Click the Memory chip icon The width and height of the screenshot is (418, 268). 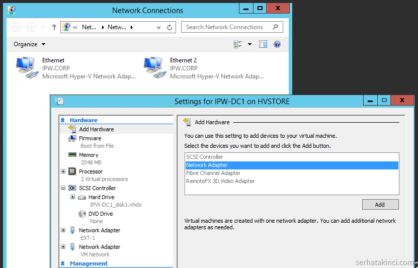click(72, 154)
